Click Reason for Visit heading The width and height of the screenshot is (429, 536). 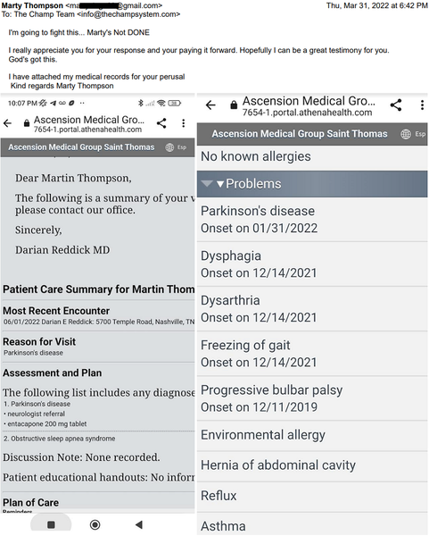pos(39,342)
